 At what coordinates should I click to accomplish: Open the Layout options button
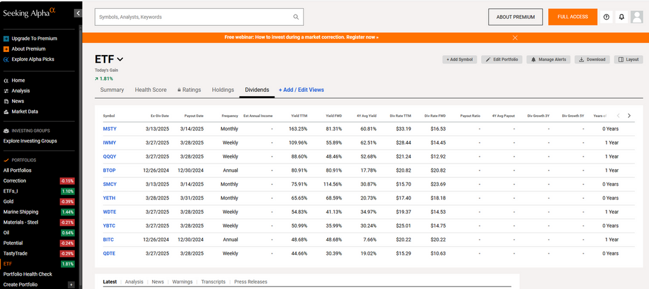tap(629, 60)
